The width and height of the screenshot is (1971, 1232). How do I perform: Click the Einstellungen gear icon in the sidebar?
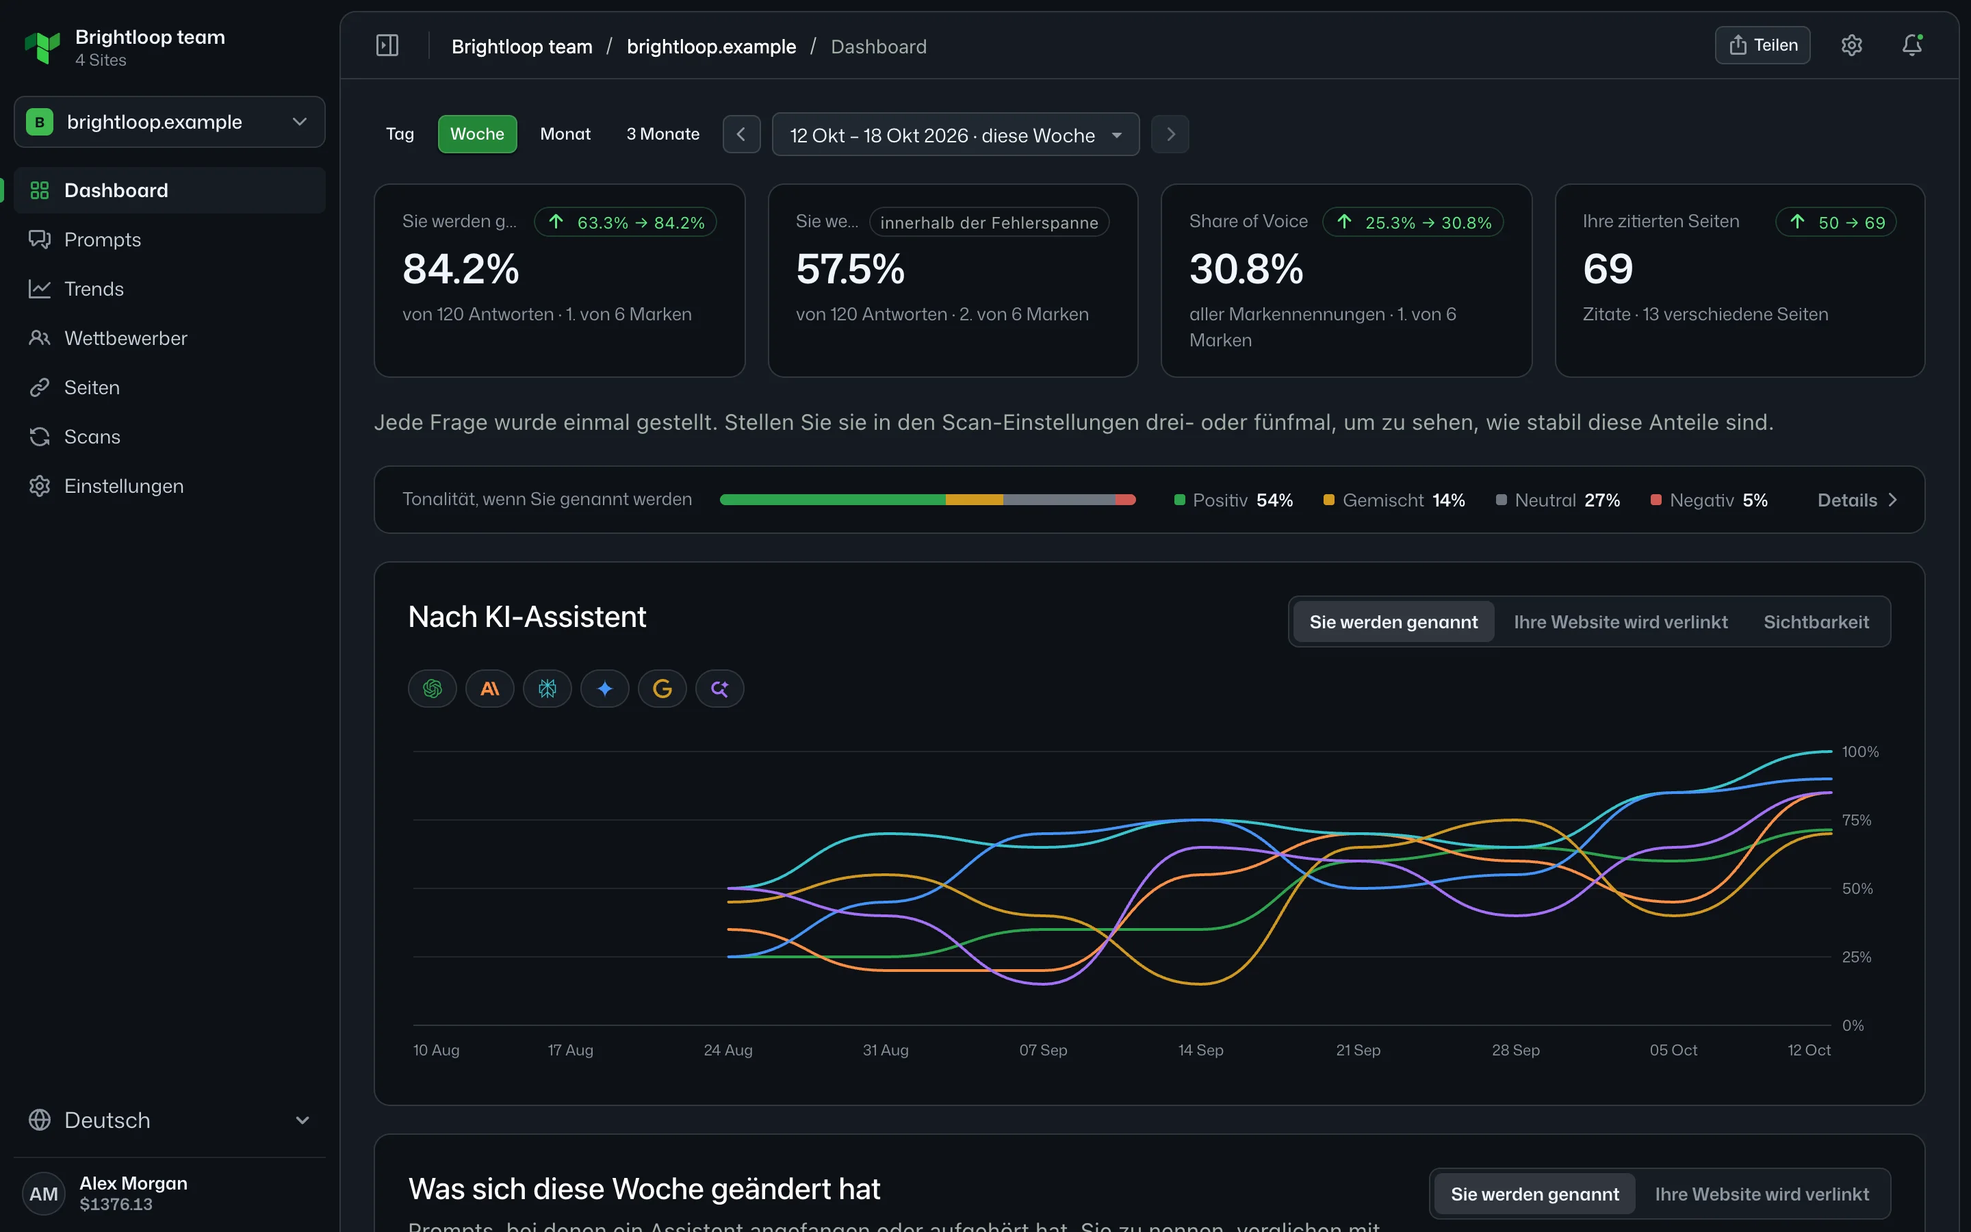pos(39,486)
